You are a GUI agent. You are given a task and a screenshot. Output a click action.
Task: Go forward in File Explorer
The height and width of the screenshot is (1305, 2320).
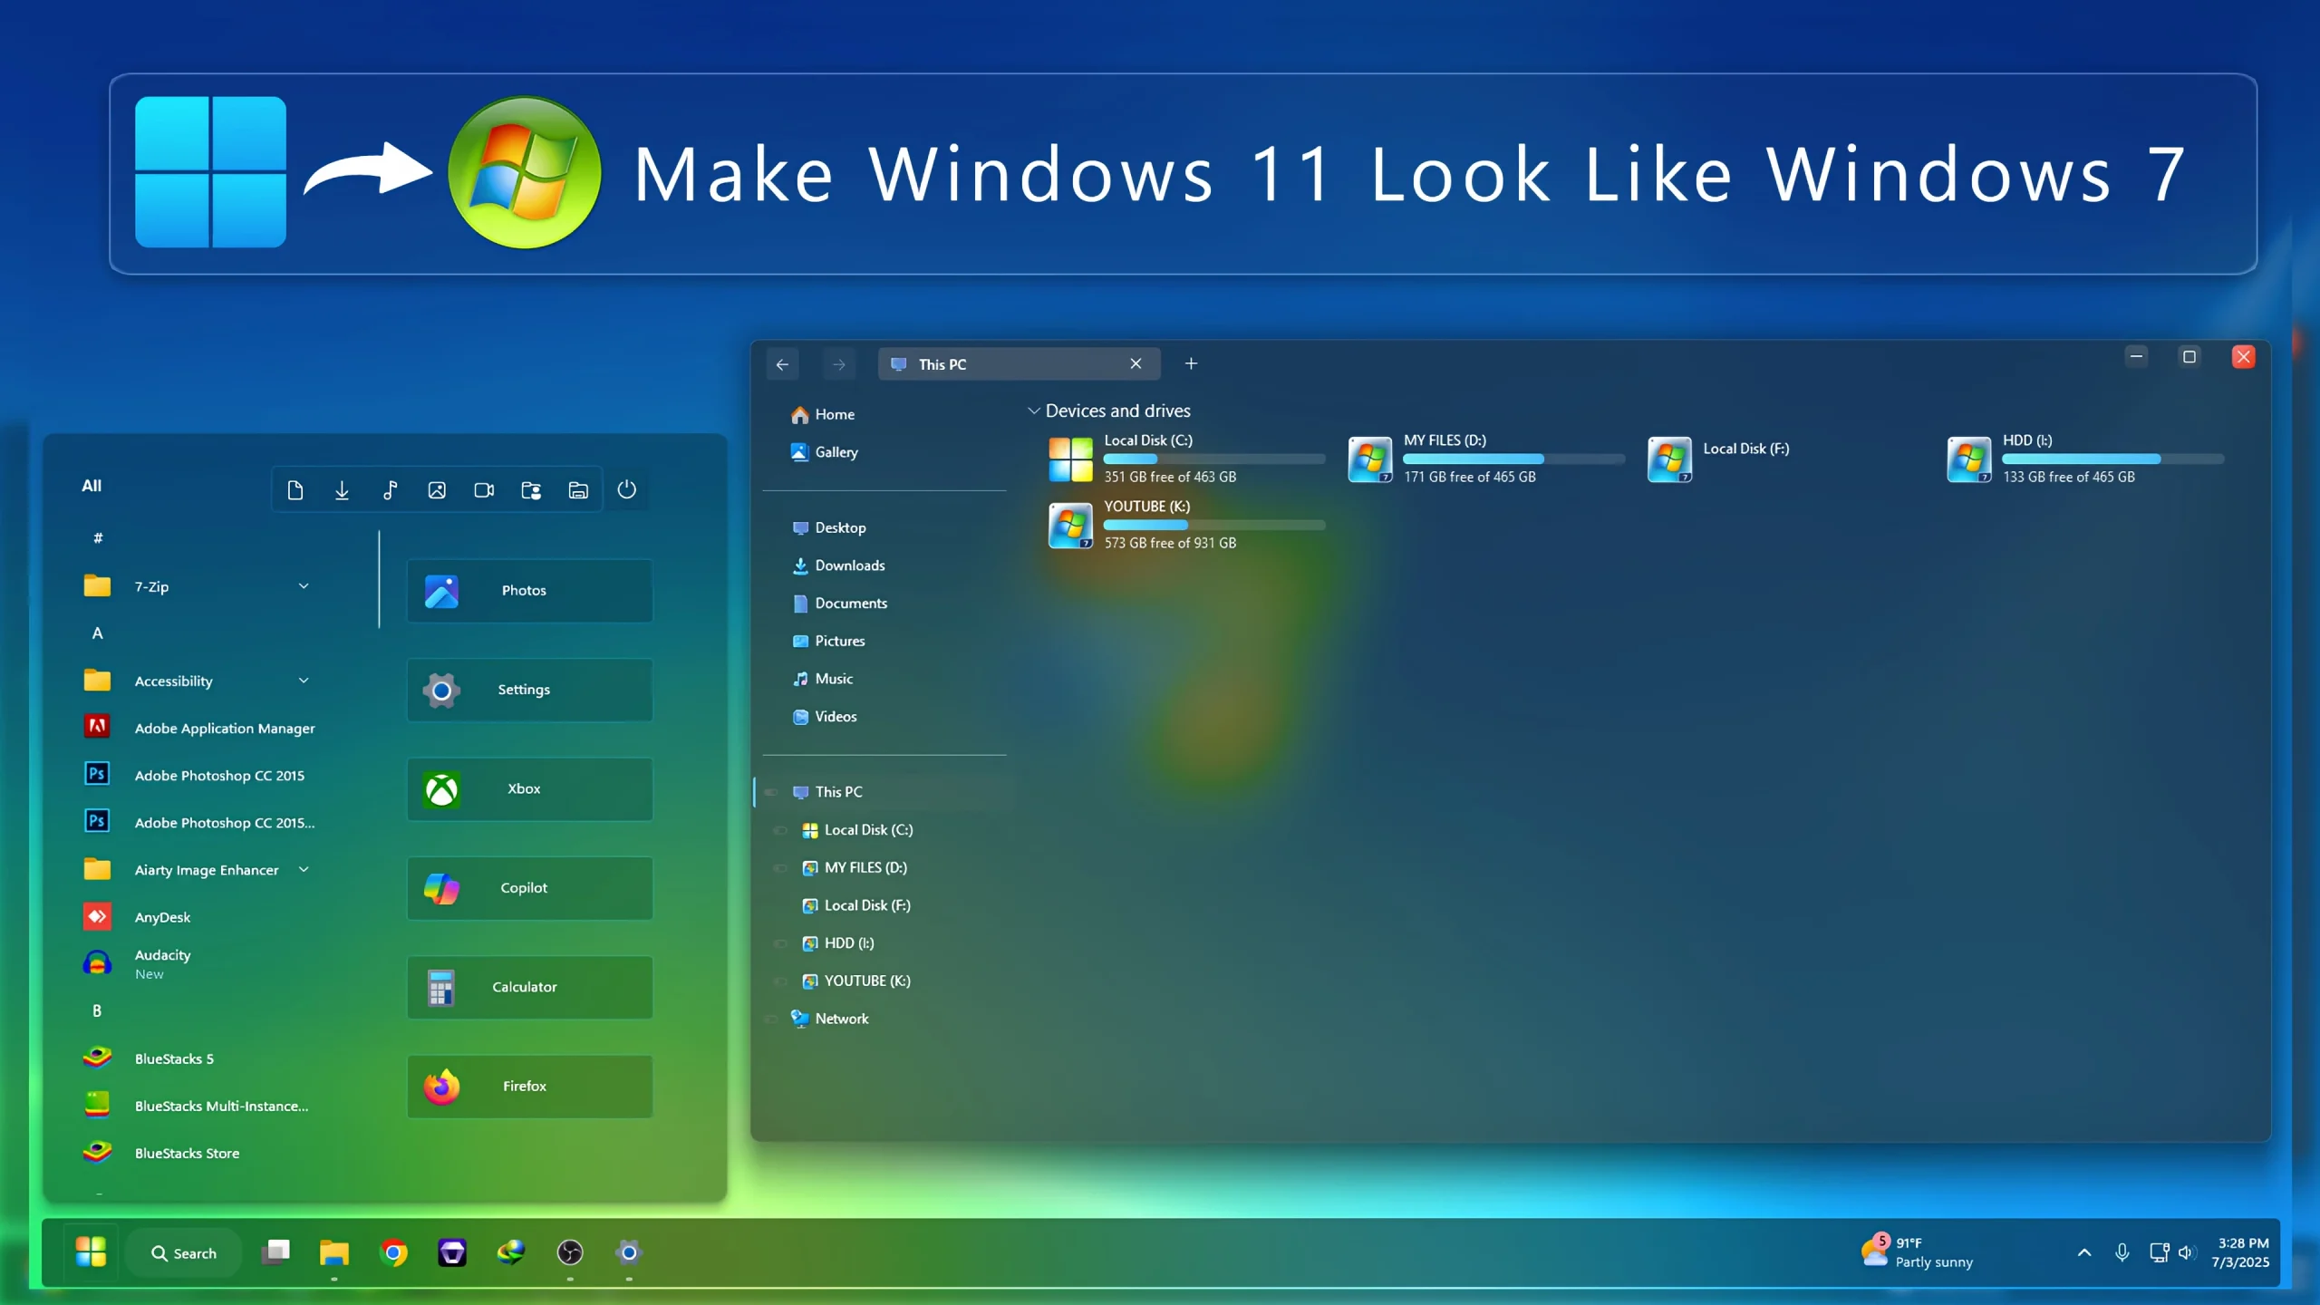pyautogui.click(x=839, y=364)
